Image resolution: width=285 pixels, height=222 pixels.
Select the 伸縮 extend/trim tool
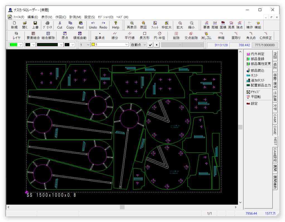pos(221,35)
